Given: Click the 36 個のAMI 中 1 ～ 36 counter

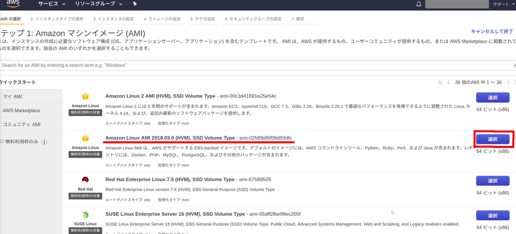Looking at the screenshot, I should [478, 82].
